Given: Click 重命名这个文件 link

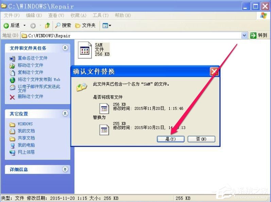Looking at the screenshot, I should (33, 58).
